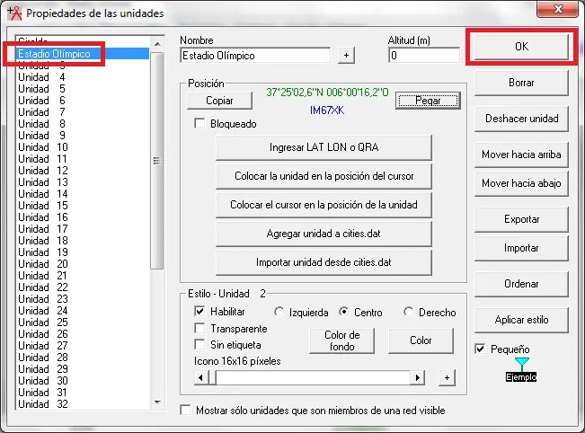Viewport: 585px width, 433px height.
Task: Check the Sin etiqueta option
Action: (200, 345)
